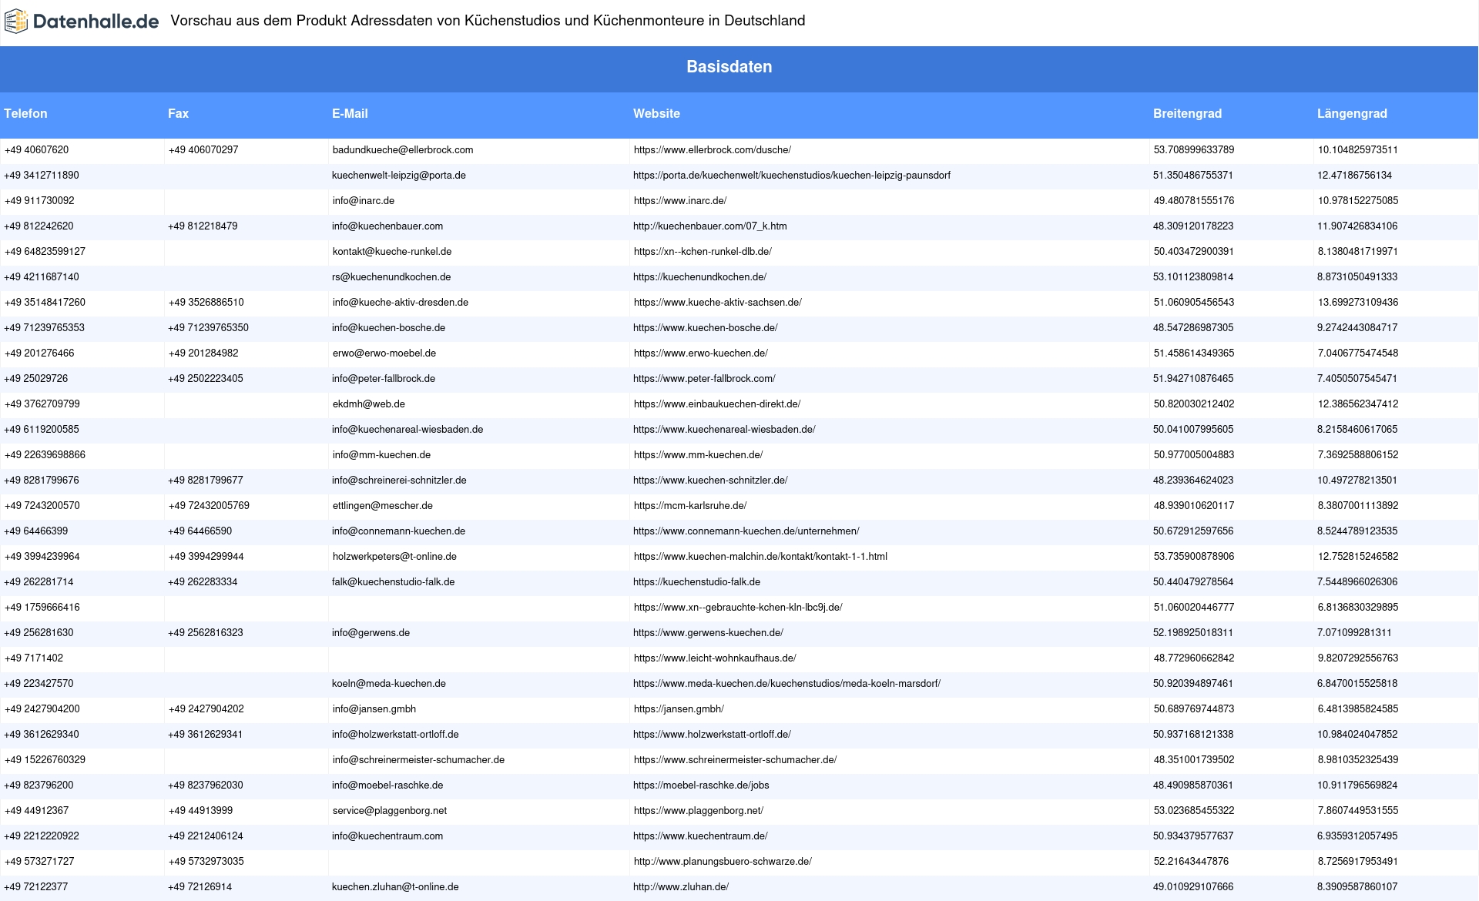Open http://www.zluhan.de/ link

(x=681, y=887)
